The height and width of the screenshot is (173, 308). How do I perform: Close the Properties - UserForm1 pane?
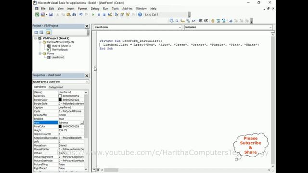coord(87,75)
